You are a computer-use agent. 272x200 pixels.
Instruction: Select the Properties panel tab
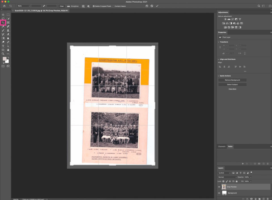click(222, 32)
